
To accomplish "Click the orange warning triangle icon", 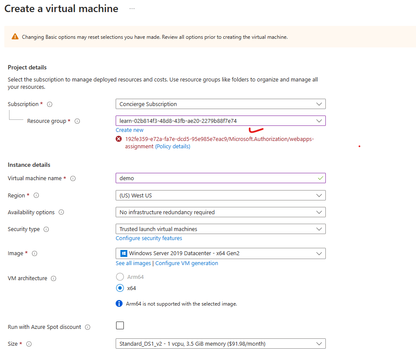I will click(x=15, y=37).
